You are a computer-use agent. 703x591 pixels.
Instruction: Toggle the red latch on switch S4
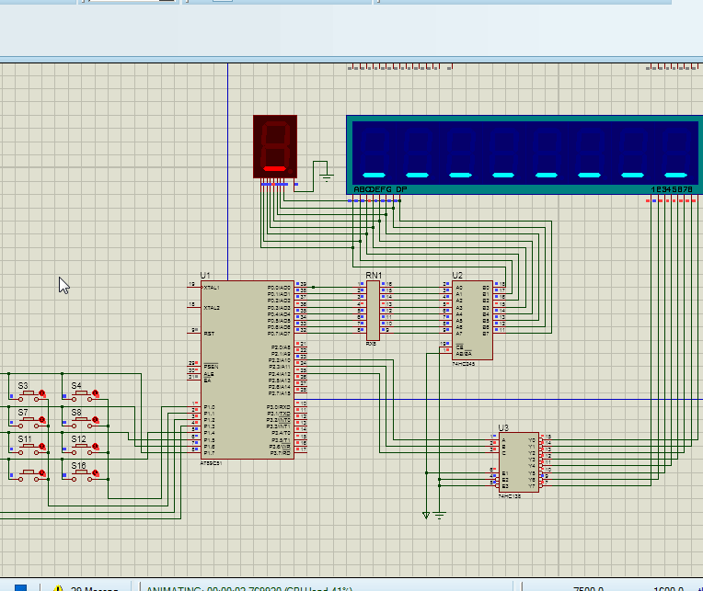click(x=96, y=393)
